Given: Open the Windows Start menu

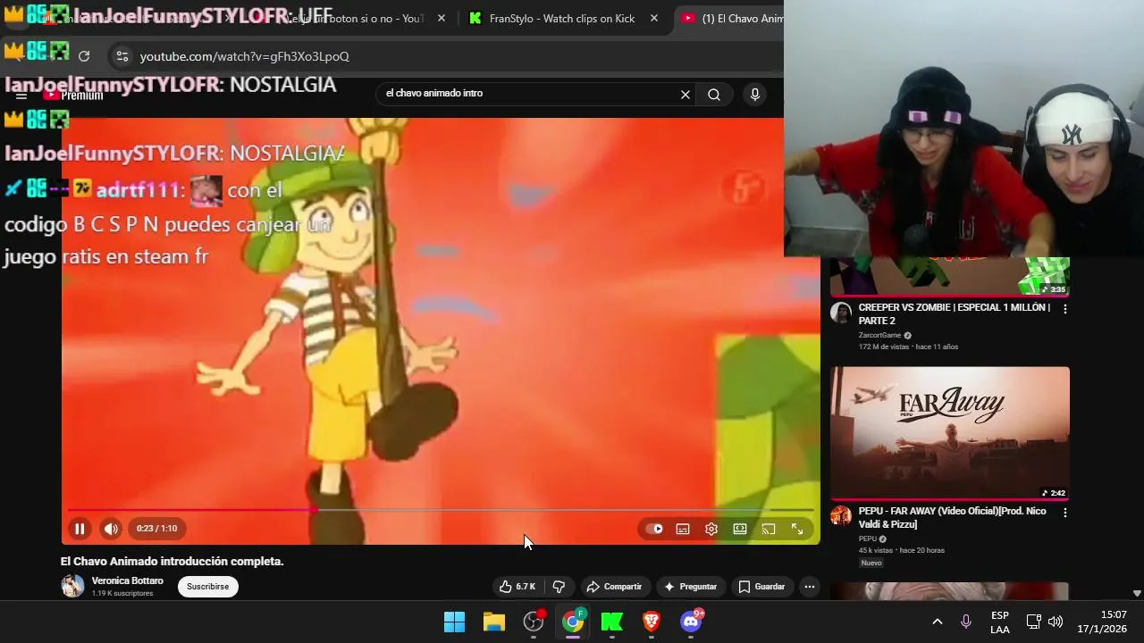Looking at the screenshot, I should (x=455, y=622).
